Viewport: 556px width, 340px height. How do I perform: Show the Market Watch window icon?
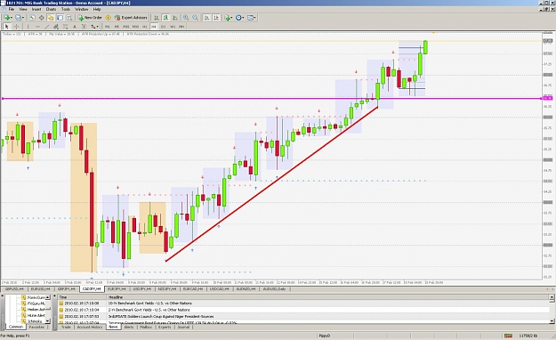pos(32,18)
